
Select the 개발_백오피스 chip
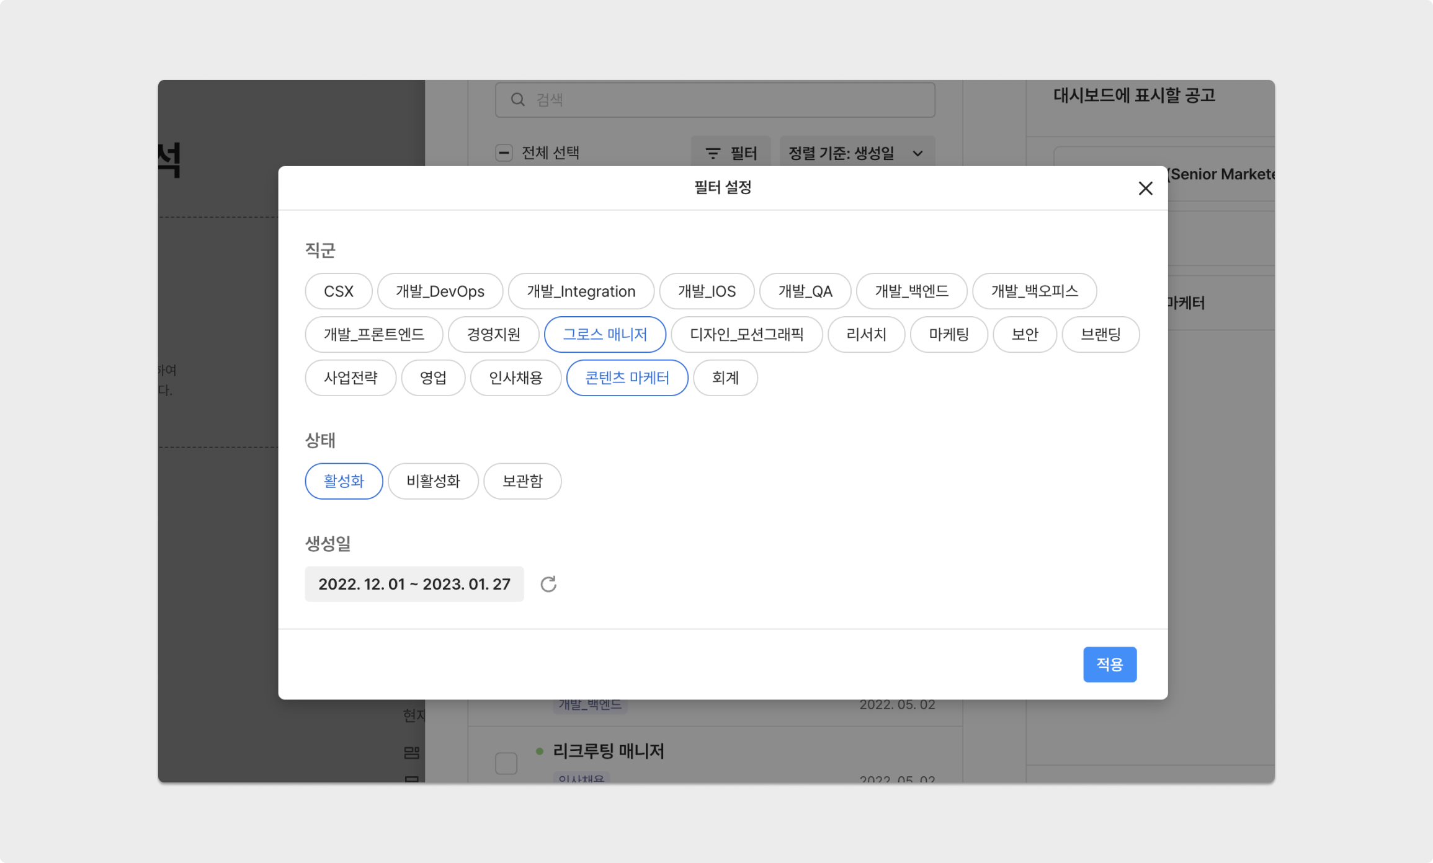point(1034,291)
